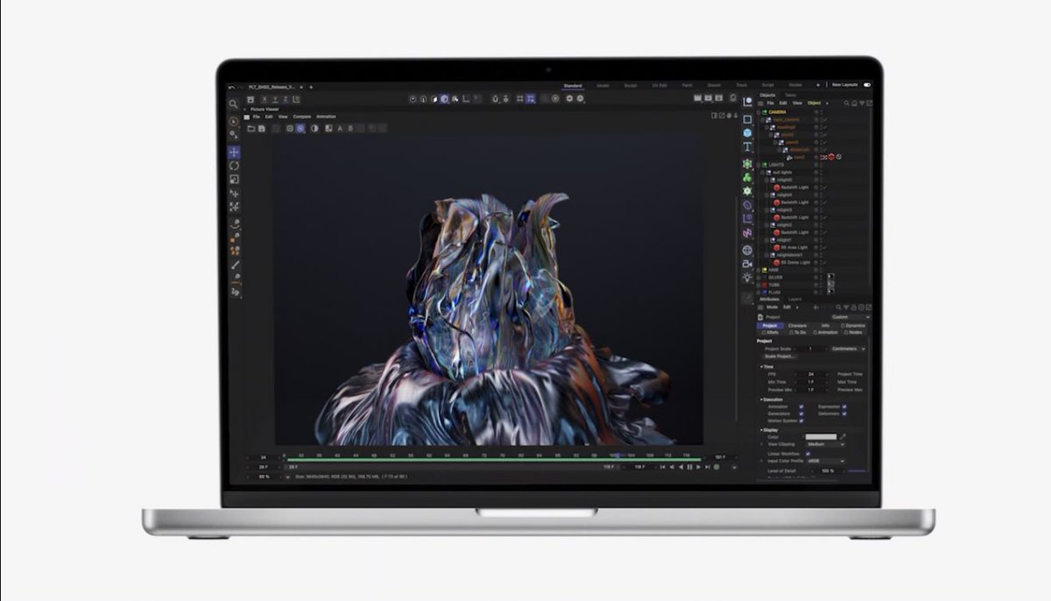
Task: Add a new document tab with plus
Action: pos(312,88)
